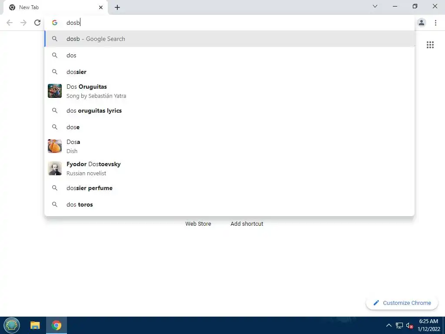Screen dimensions: 445x334
Task: Open File Explorer from the taskbar
Action: pyautogui.click(x=35, y=325)
